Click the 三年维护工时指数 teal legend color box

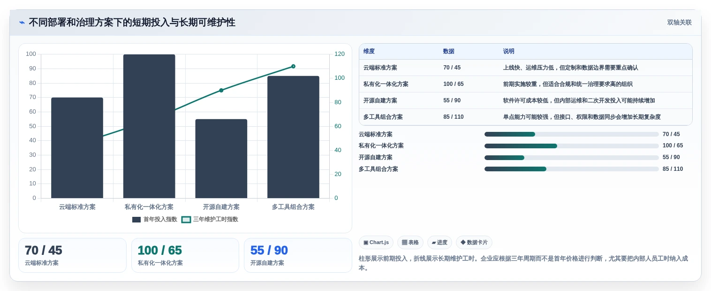(186, 220)
